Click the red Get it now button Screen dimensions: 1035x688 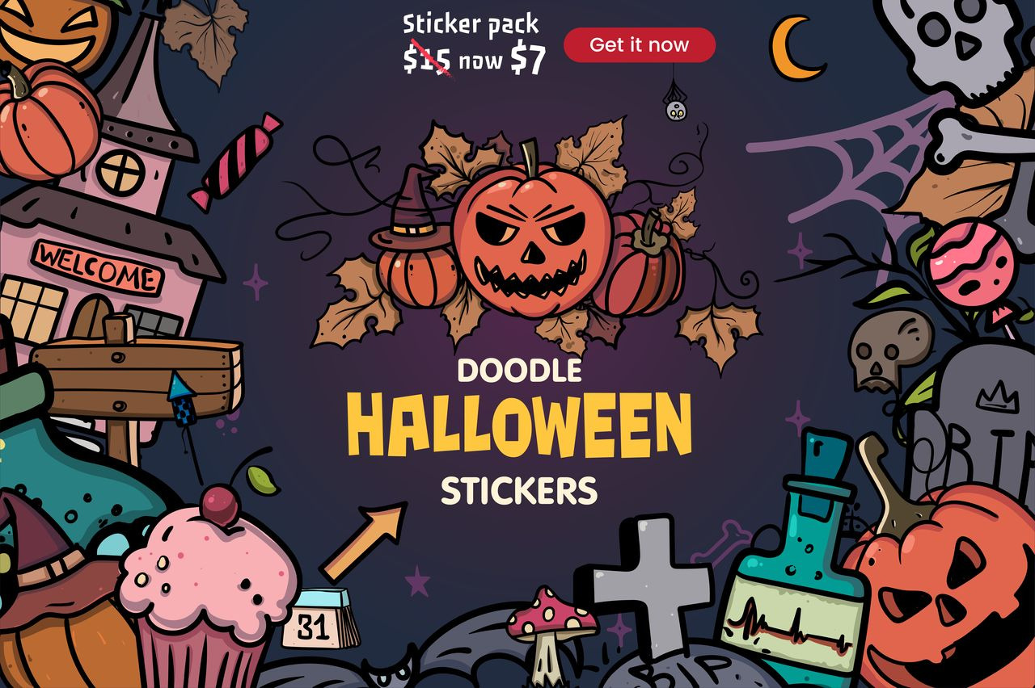640,45
